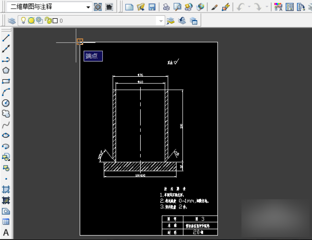Expand the layer list dropdown arrow
The height and width of the screenshot is (240, 312).
[161, 21]
